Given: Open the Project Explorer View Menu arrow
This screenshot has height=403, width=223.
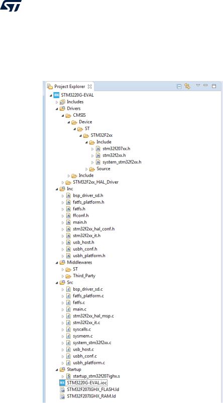Looking at the screenshot, I should tap(198, 86).
